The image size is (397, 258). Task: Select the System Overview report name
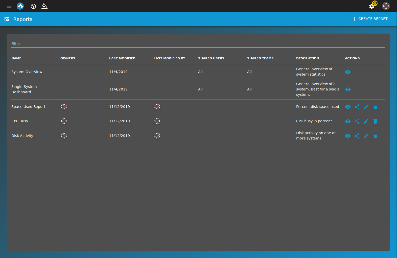pos(27,72)
